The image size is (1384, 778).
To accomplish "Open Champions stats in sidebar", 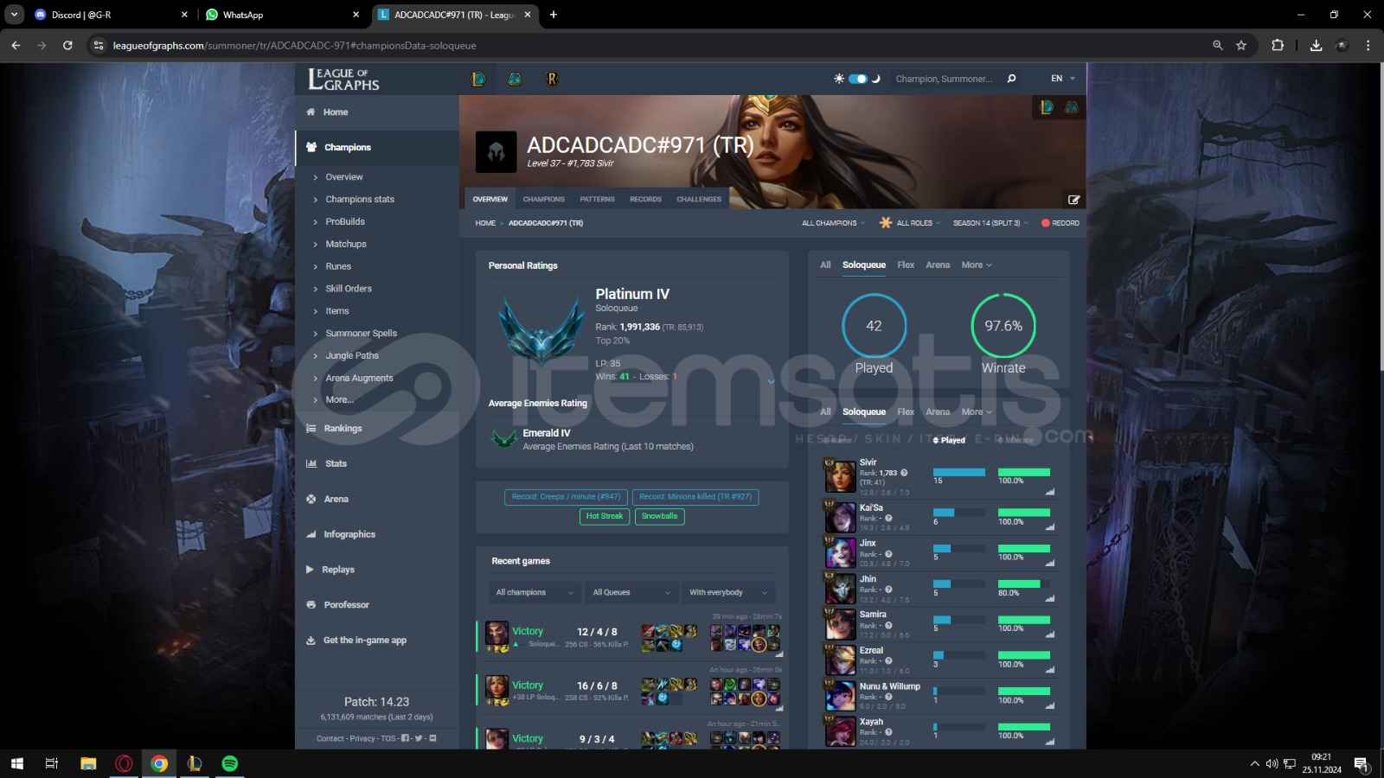I will click(x=360, y=200).
